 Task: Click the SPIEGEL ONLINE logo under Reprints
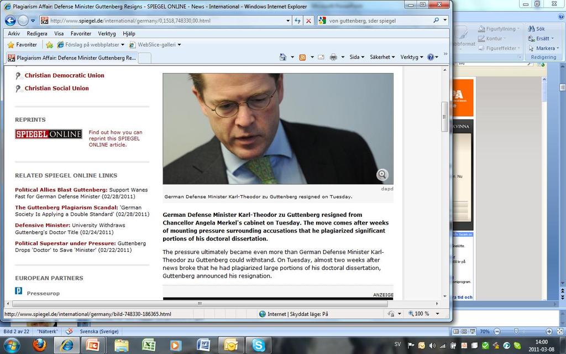49,134
